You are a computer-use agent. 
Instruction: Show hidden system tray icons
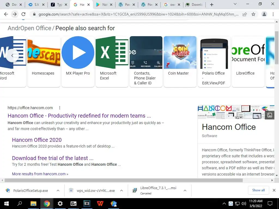[224, 204]
